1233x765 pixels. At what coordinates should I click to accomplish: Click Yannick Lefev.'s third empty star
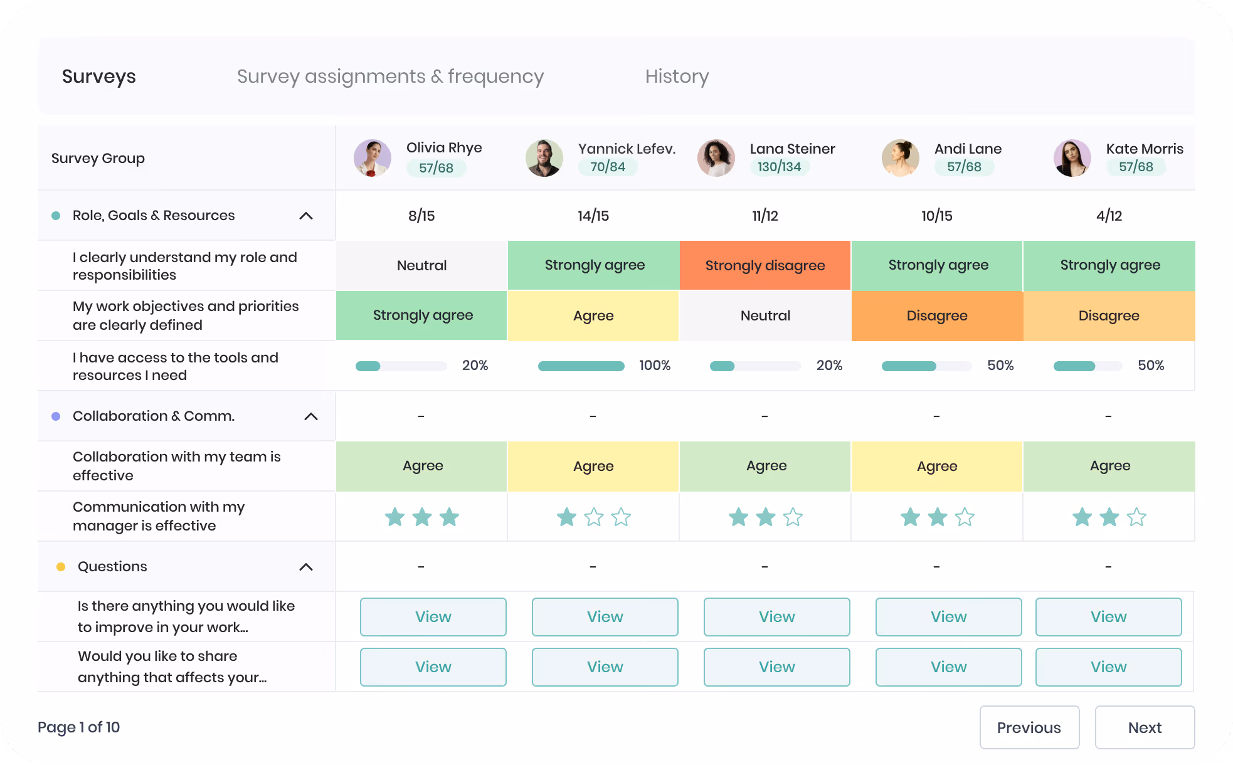pyautogui.click(x=621, y=517)
